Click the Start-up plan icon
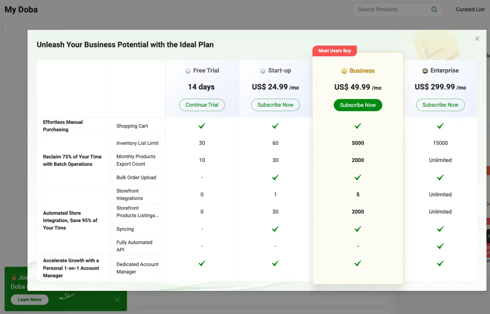The height and width of the screenshot is (314, 490). point(263,71)
